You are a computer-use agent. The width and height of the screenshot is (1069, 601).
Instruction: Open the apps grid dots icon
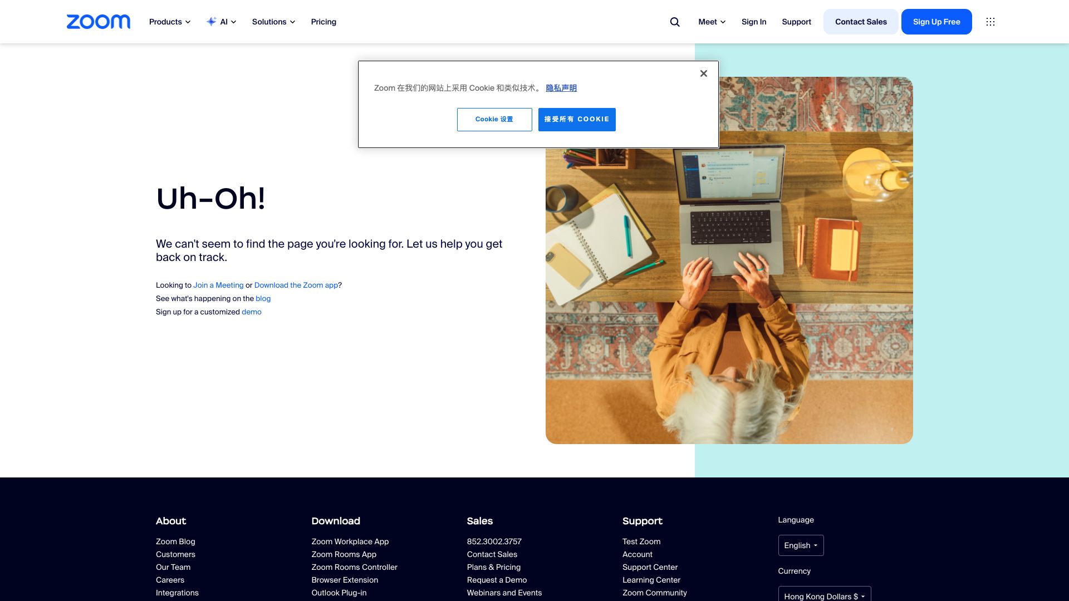[x=990, y=22]
